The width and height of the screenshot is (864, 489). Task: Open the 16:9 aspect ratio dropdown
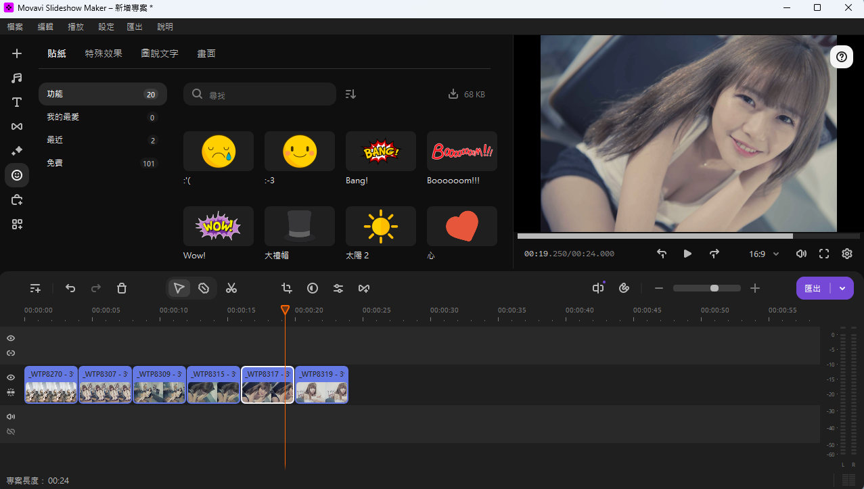764,254
